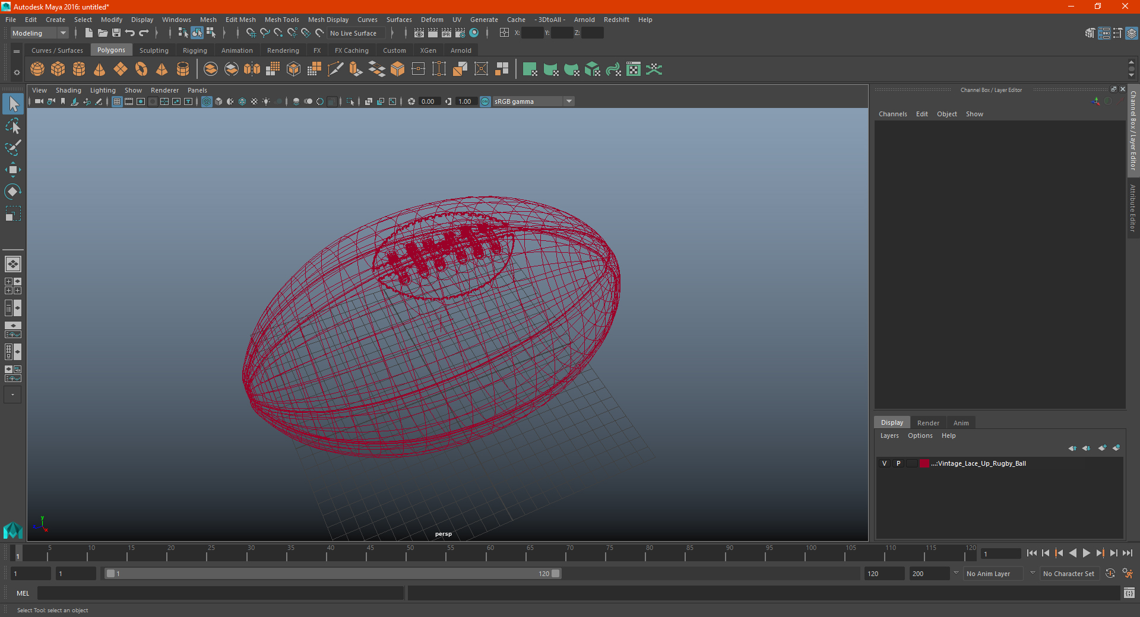The image size is (1140, 617).
Task: Toggle Auto Keyframe button
Action: coord(1110,574)
